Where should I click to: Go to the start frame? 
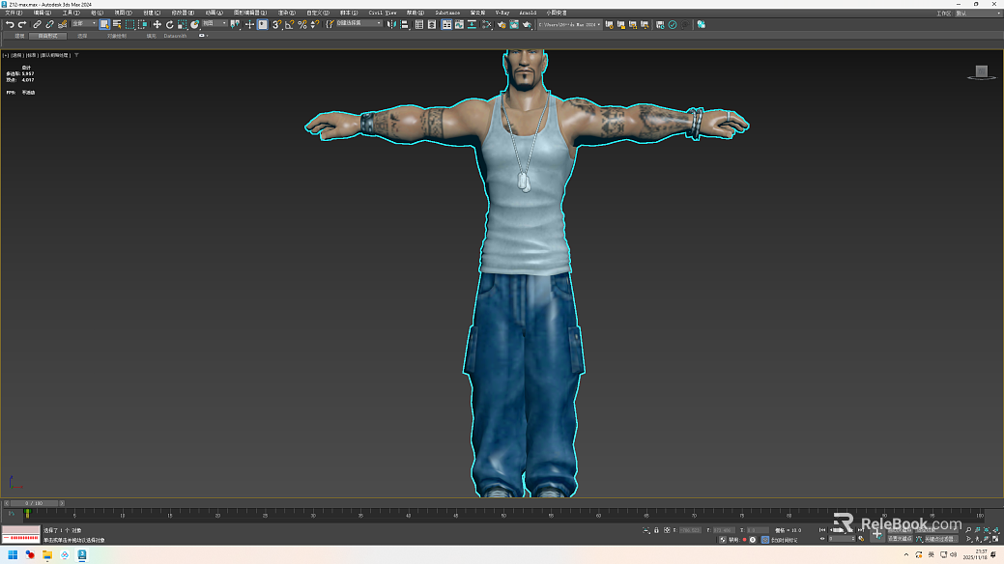click(x=822, y=530)
